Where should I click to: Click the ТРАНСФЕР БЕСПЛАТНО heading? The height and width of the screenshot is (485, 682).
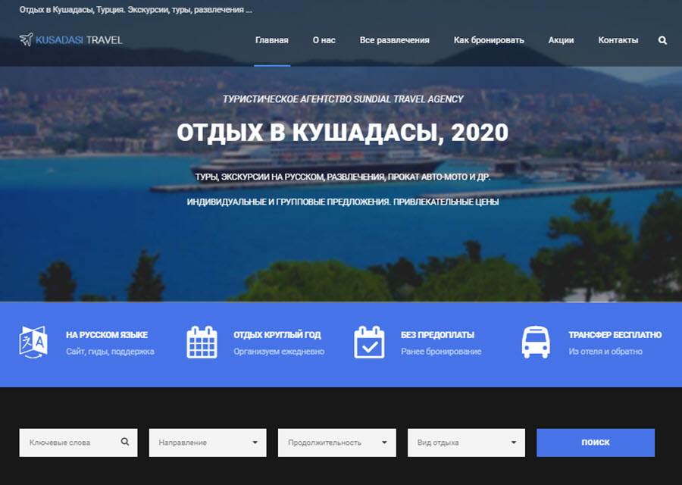tap(615, 335)
